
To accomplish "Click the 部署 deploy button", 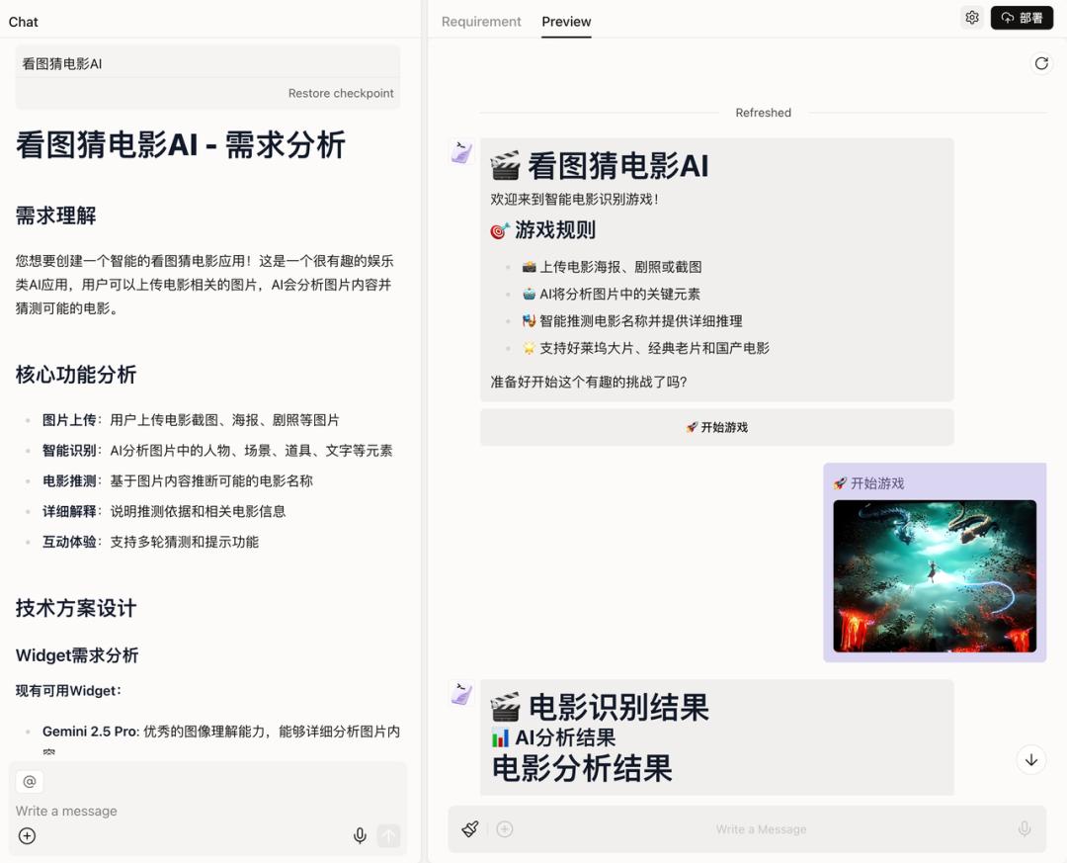I will pyautogui.click(x=1022, y=17).
